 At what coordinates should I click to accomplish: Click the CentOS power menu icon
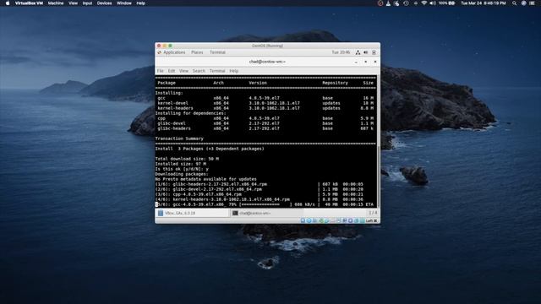click(374, 52)
